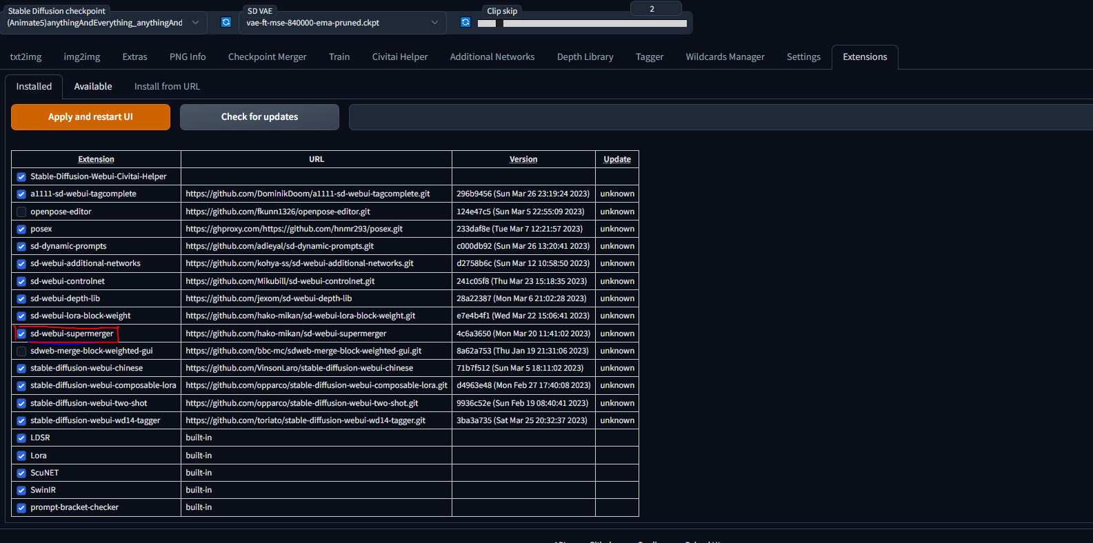This screenshot has height=543, width=1093.
Task: Open the Depth Library tab
Action: point(585,57)
